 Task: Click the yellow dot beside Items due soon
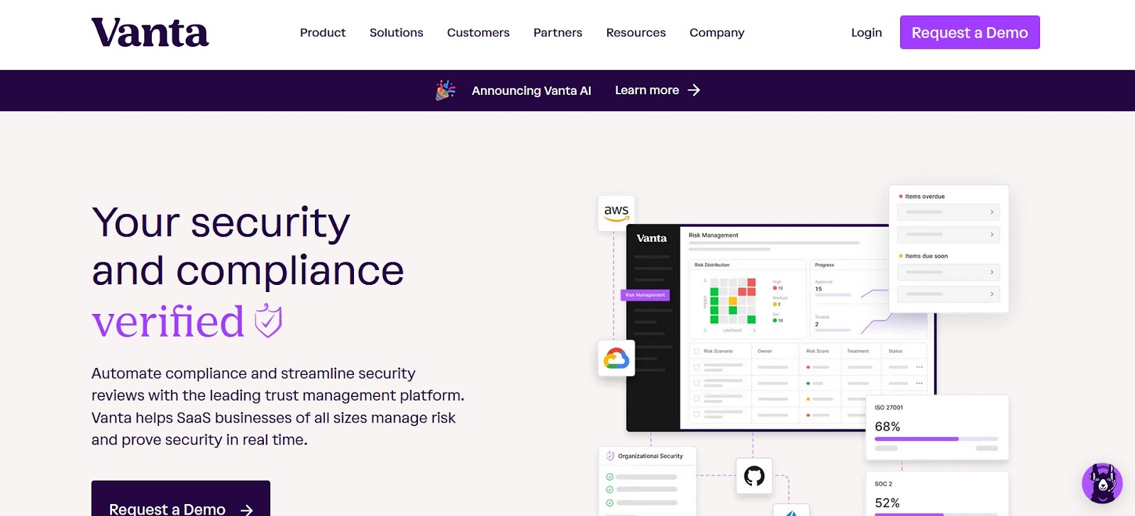901,256
